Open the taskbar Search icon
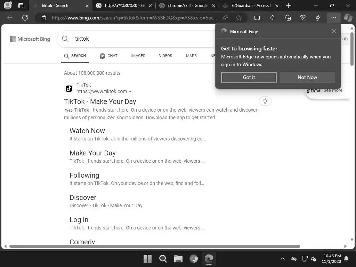Image resolution: width=356 pixels, height=267 pixels. (x=163, y=259)
